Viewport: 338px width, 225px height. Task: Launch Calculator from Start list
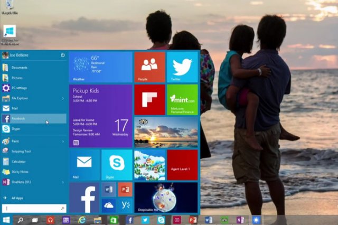coord(34,162)
